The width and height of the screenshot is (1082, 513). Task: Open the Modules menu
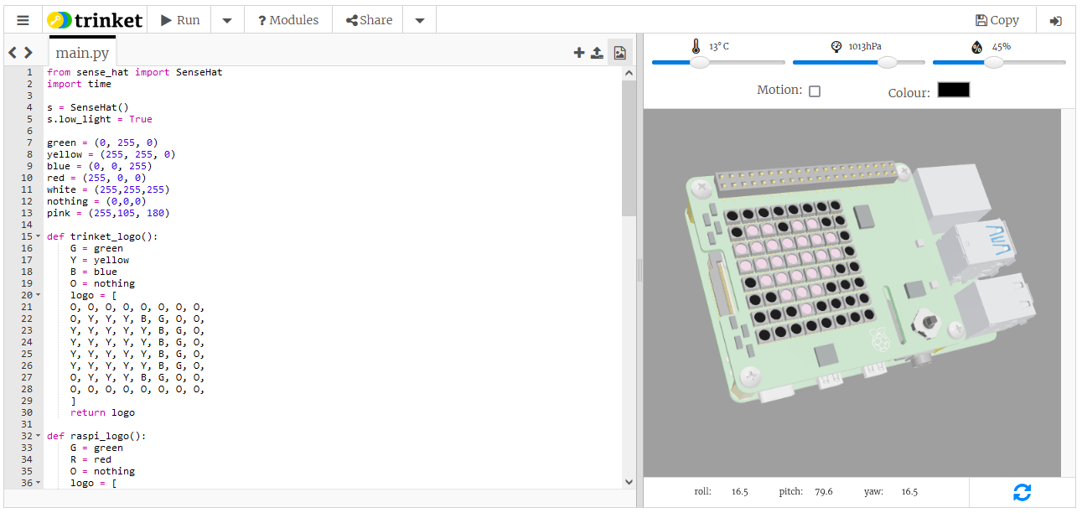tap(287, 20)
